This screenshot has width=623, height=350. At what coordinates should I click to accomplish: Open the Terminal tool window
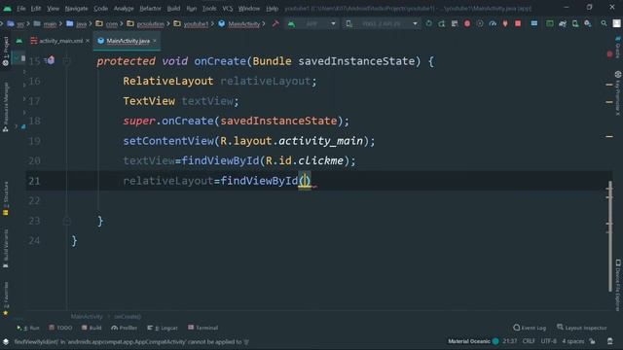(x=202, y=328)
